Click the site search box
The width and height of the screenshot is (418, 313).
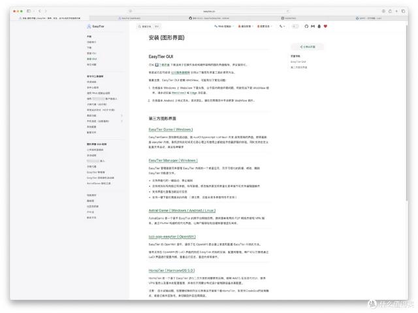coord(149,26)
